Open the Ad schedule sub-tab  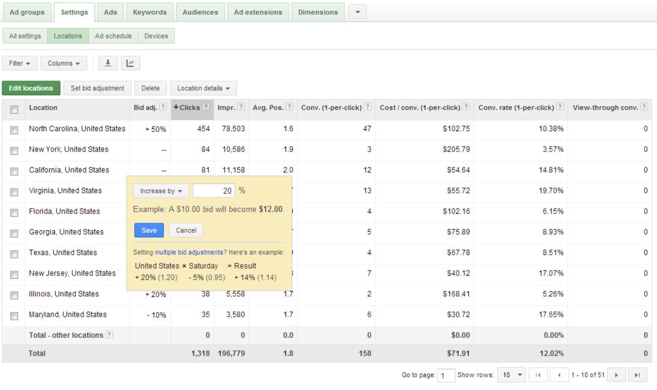point(113,36)
